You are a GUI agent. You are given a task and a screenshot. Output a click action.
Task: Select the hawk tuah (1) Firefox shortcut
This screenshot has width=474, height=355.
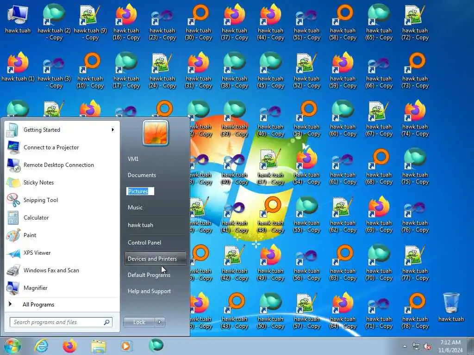click(x=18, y=67)
